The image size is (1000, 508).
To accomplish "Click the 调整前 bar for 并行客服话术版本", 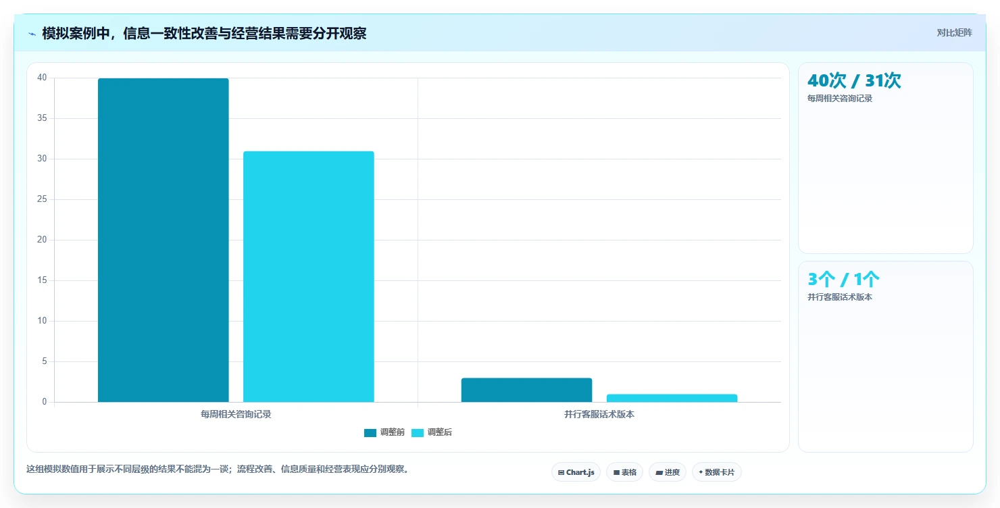I will coord(527,390).
